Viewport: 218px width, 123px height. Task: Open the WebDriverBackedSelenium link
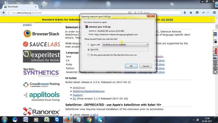[x=89, y=91]
